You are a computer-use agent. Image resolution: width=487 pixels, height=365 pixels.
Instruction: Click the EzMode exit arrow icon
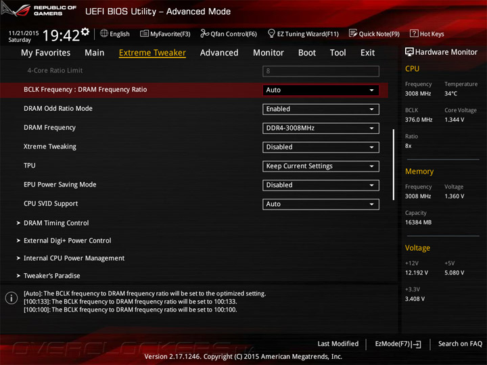click(x=417, y=344)
